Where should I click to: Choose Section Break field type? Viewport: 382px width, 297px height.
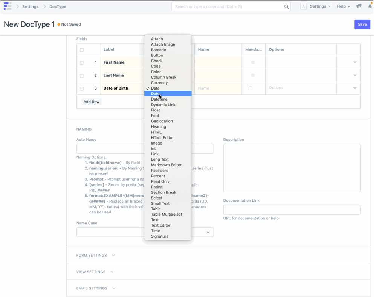click(x=168, y=192)
